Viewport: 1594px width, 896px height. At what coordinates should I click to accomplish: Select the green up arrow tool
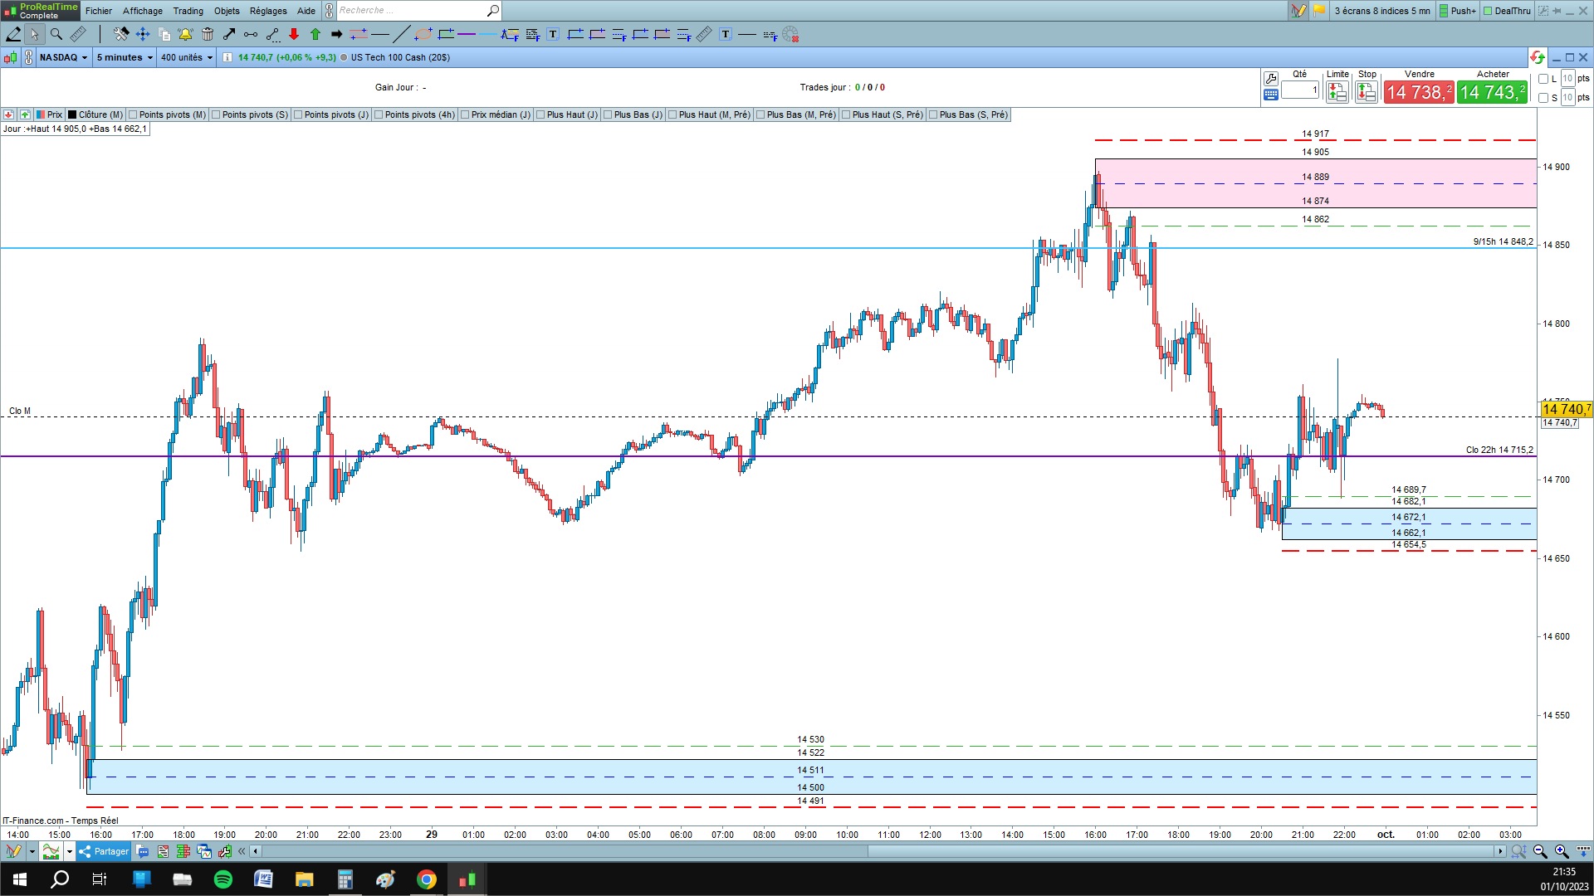315,34
